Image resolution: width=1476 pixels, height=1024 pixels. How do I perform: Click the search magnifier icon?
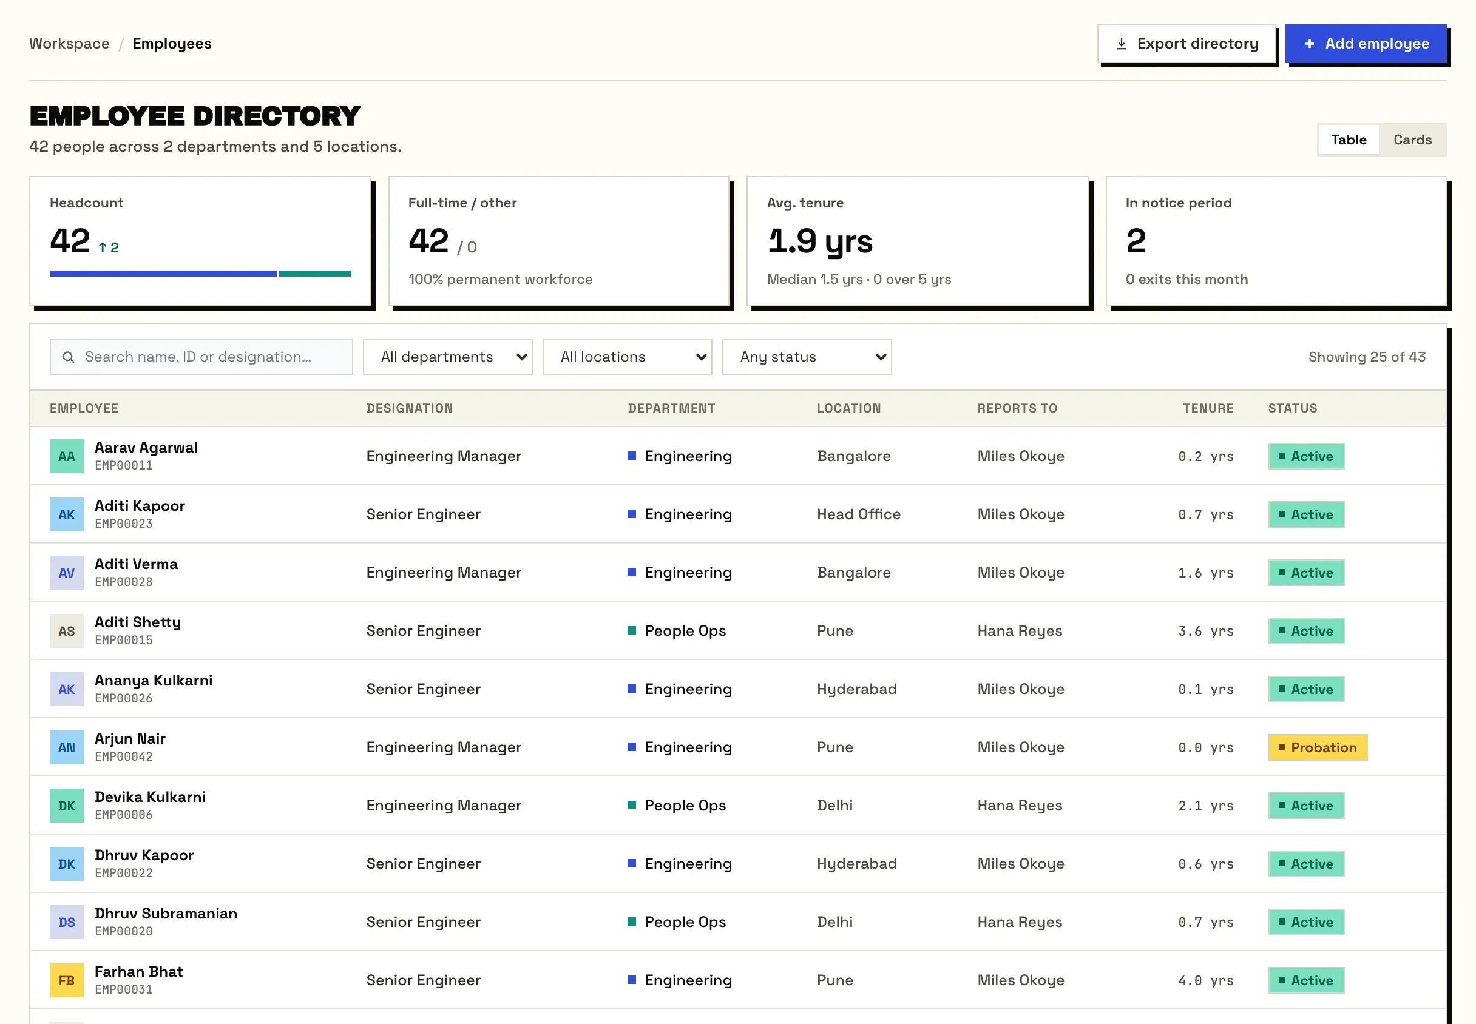click(69, 357)
